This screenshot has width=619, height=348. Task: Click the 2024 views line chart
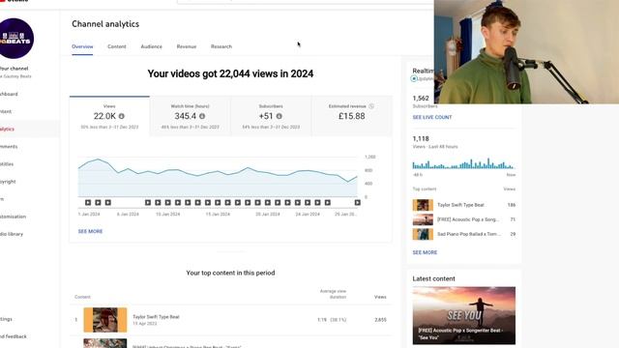click(x=218, y=177)
